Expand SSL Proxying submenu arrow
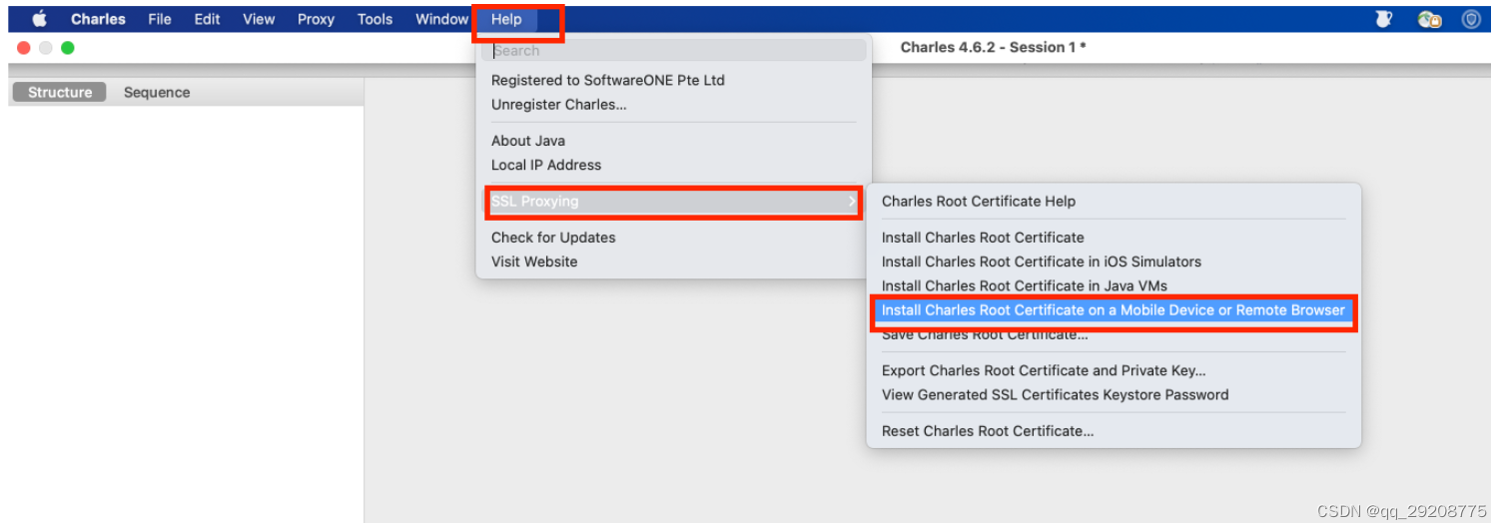Viewport: 1502px width, 529px height. pyautogui.click(x=852, y=202)
